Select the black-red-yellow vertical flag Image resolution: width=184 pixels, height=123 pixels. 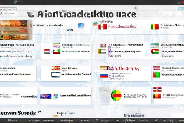pyautogui.click(x=157, y=96)
